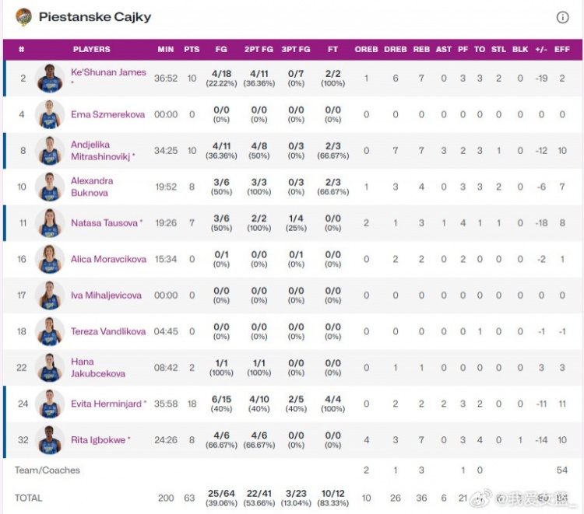Open Alexandra Buknova player link
Screen dimensions: 584x514
point(92,187)
